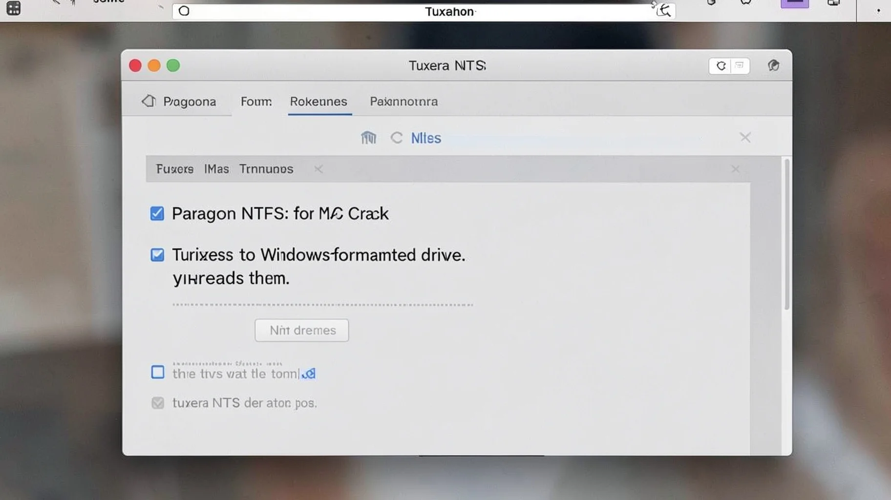891x500 pixels.
Task: Click the icon at address field right end
Action: (663, 10)
